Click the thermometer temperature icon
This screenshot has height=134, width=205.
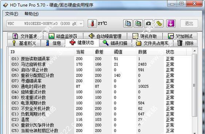(x=92, y=24)
